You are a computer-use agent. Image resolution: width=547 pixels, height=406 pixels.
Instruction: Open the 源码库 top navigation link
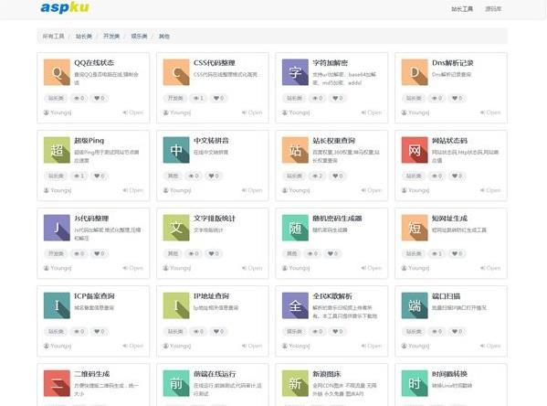click(493, 9)
